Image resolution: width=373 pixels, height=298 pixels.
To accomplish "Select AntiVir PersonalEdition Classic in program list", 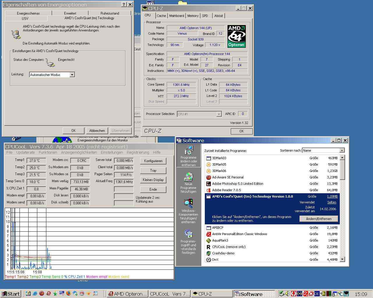I will (x=239, y=234).
